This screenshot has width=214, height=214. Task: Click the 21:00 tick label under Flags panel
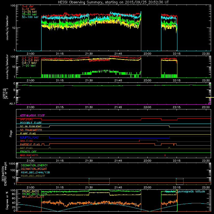(x=30, y=161)
